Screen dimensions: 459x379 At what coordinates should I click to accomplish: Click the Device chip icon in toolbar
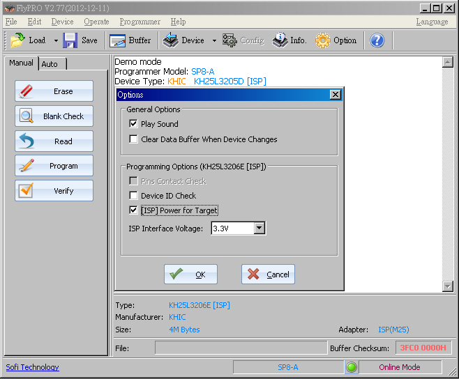click(171, 40)
